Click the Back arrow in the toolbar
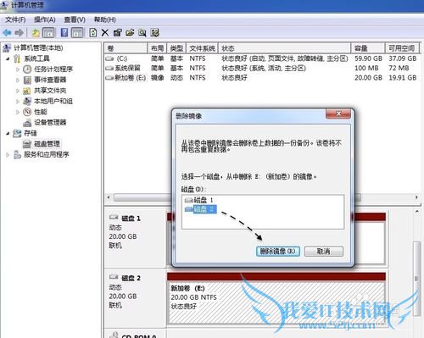 pyautogui.click(x=7, y=33)
